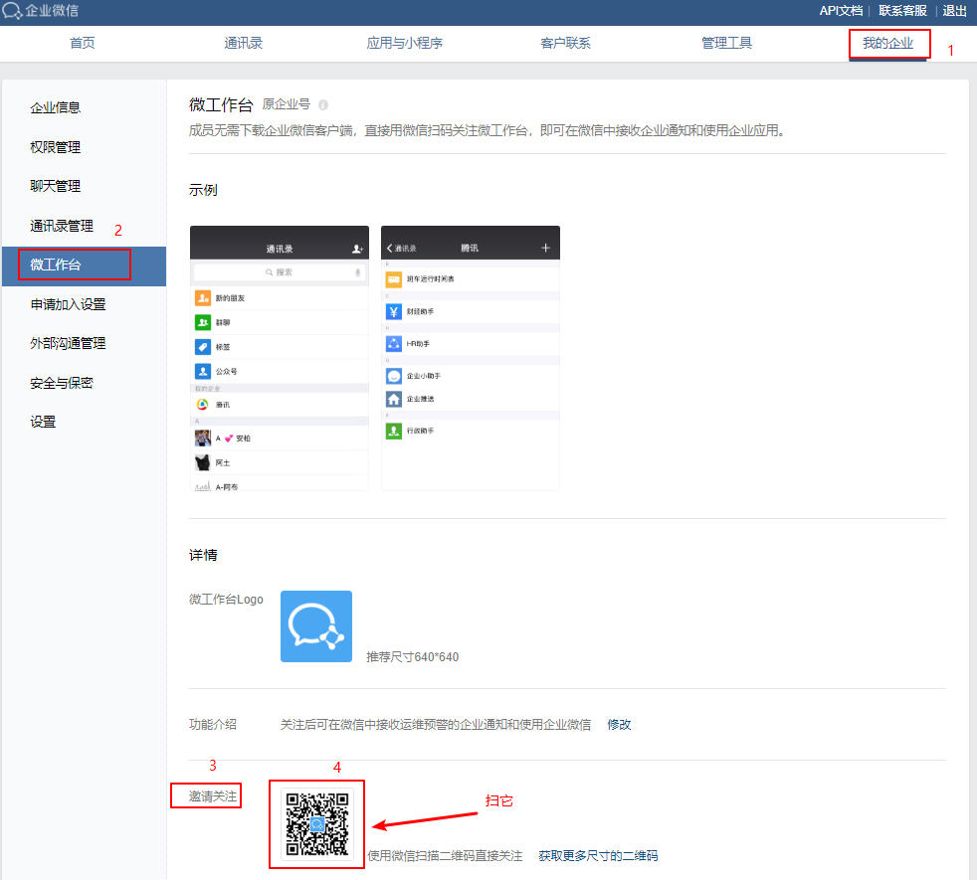This screenshot has height=880, width=977.
Task: Open the 通讯录 tab
Action: [x=243, y=43]
